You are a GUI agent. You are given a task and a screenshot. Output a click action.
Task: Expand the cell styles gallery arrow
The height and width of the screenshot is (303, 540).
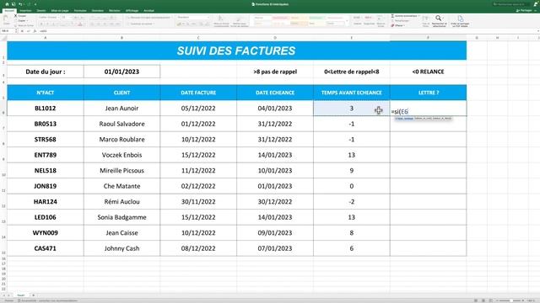pos(347,20)
